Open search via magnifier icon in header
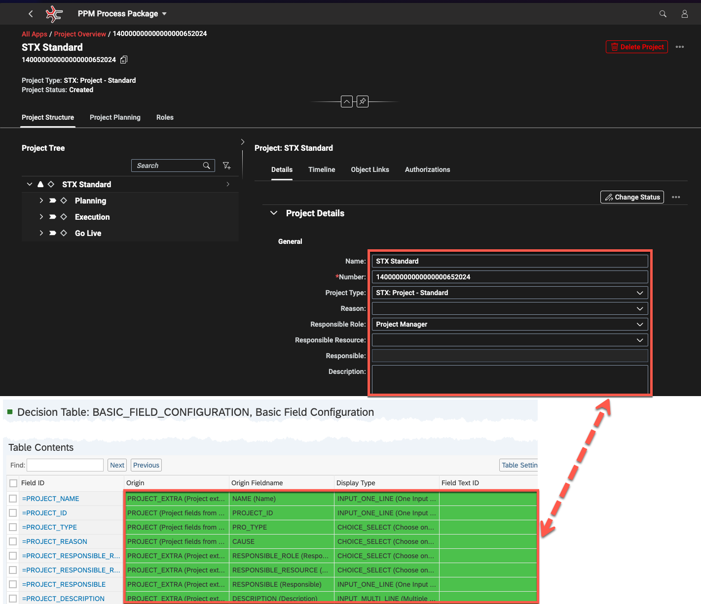 [663, 14]
